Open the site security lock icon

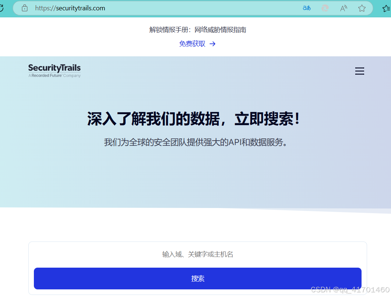coord(24,8)
